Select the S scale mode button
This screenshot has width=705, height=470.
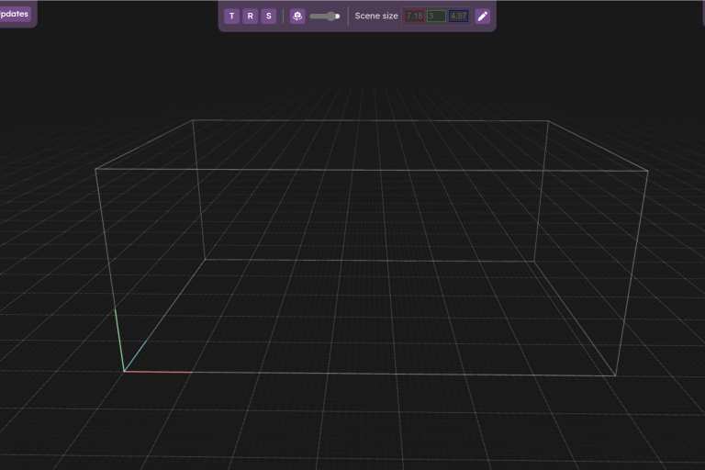coord(268,17)
